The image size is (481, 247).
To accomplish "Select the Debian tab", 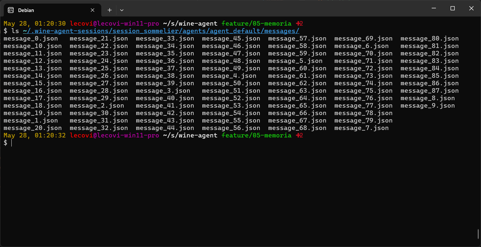I will (x=53, y=10).
